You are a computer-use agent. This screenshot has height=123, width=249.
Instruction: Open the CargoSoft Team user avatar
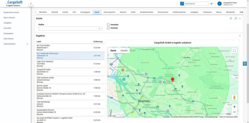pyautogui.click(x=219, y=4)
